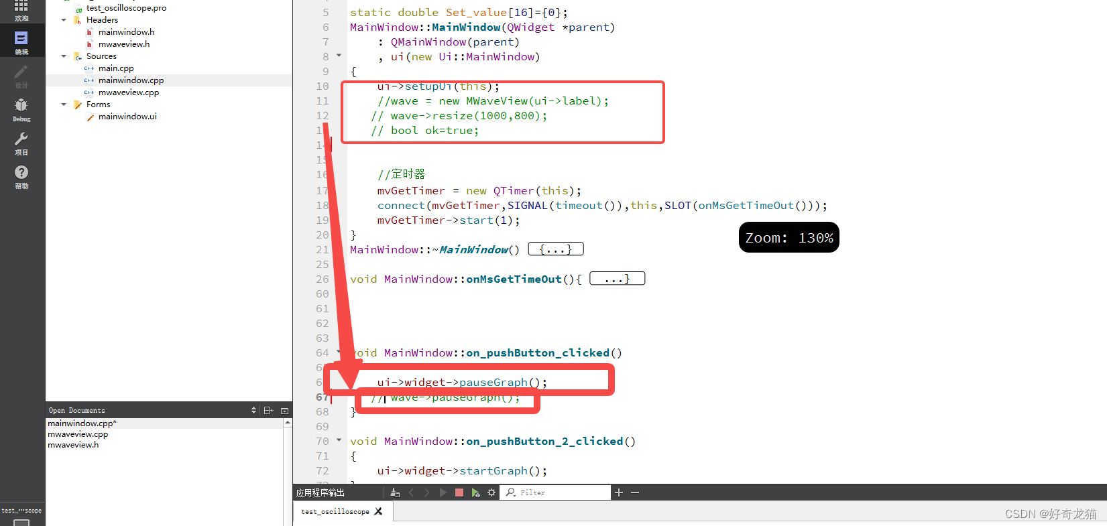The height and width of the screenshot is (526, 1107).
Task: Select mainwindow.cpp in project tree
Action: pos(131,80)
